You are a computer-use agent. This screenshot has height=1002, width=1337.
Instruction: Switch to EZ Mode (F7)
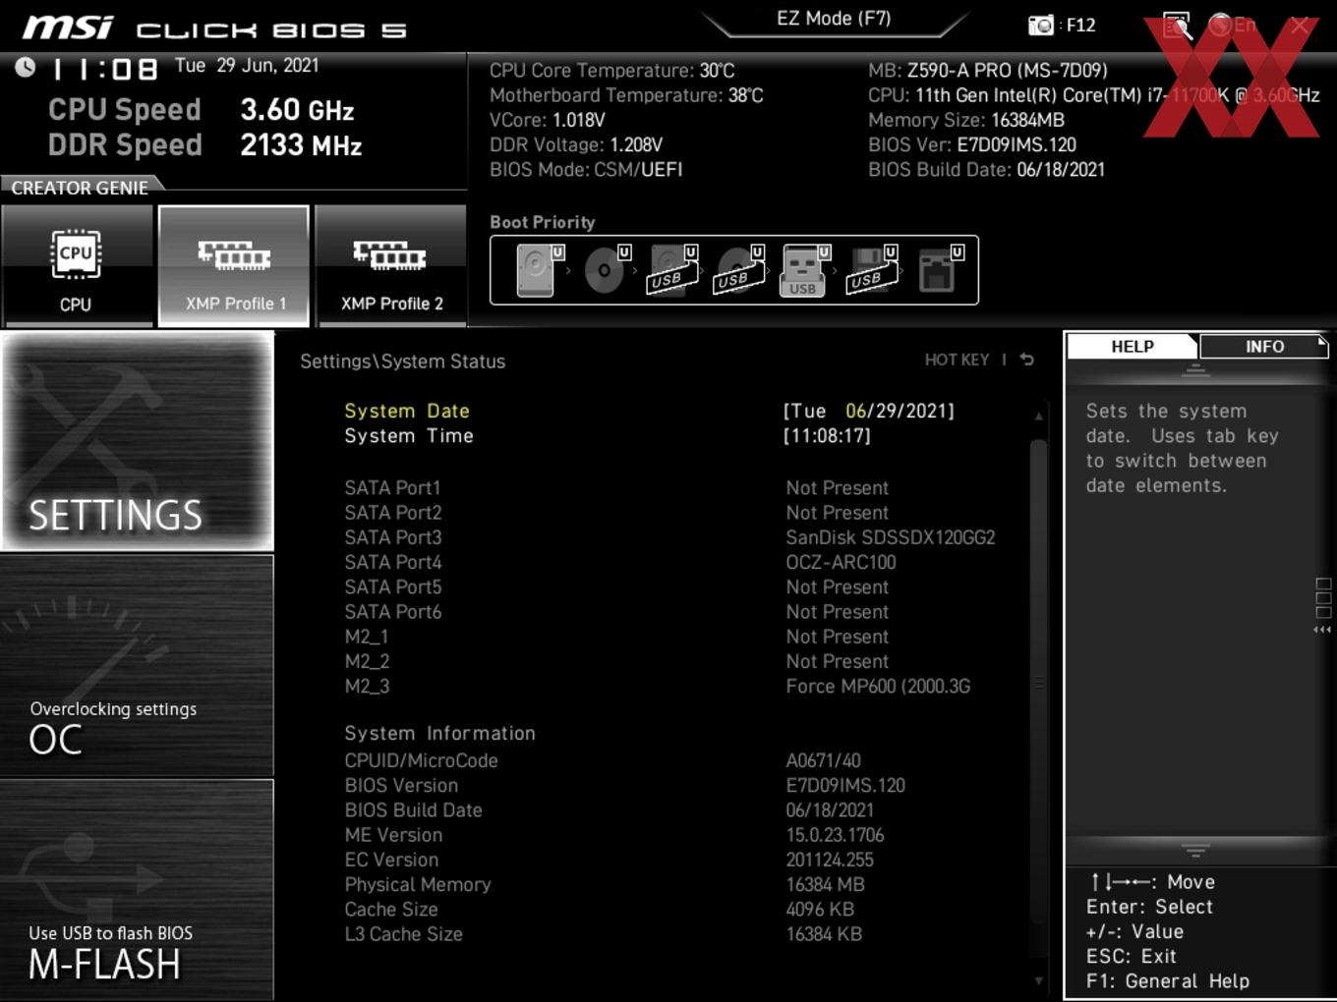point(834,19)
